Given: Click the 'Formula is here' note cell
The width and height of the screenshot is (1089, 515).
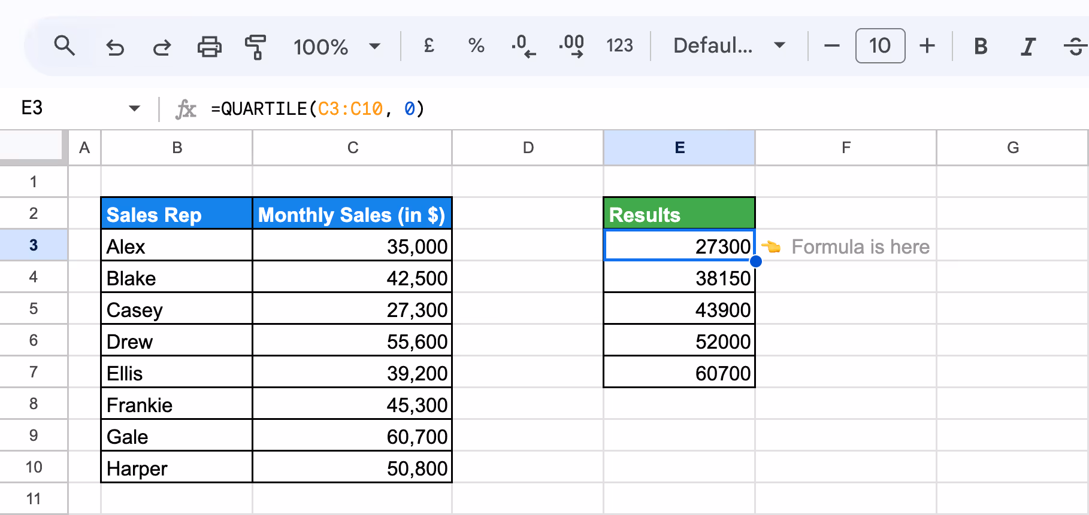Looking at the screenshot, I should point(846,245).
